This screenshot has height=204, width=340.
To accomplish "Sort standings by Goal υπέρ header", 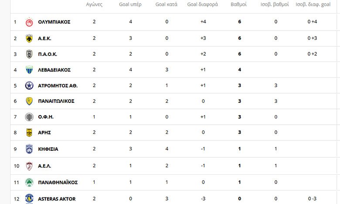I will click(130, 5).
